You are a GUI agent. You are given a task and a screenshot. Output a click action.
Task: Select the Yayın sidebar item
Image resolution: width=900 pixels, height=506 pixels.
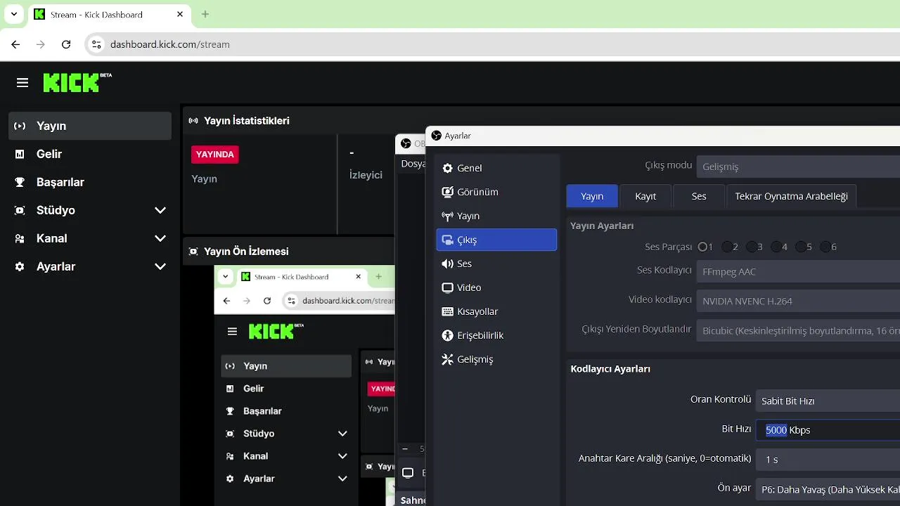[x=90, y=126]
